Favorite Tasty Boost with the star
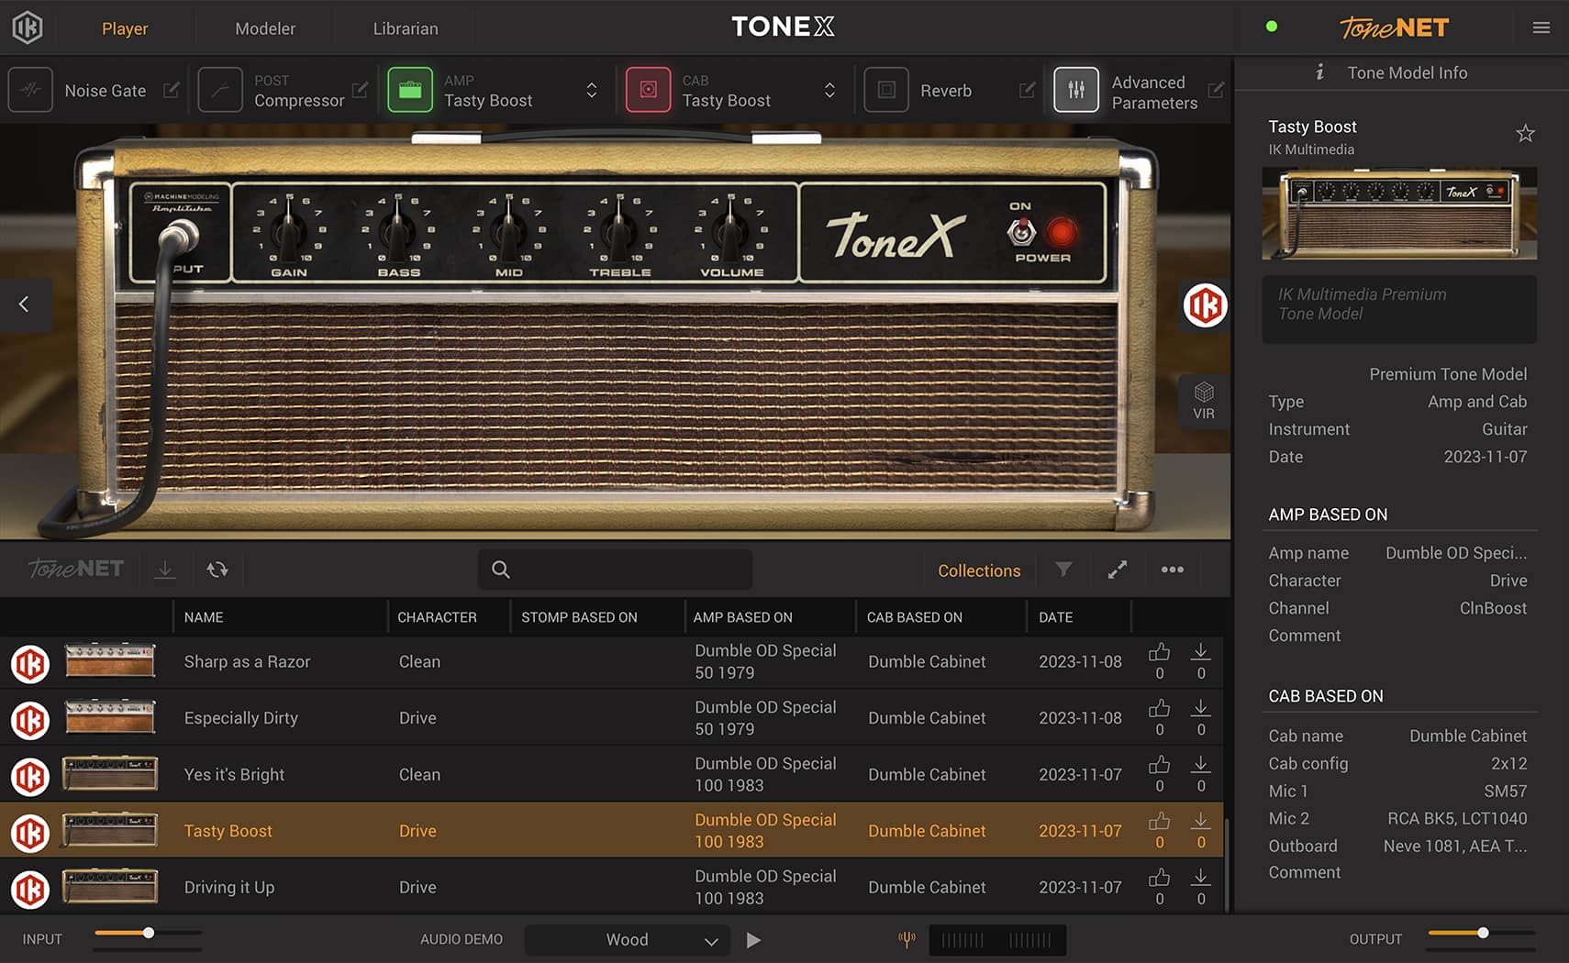Image resolution: width=1569 pixels, height=963 pixels. tap(1525, 134)
